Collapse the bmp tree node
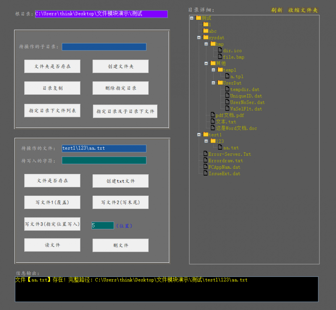Viewport: 336px width, 310px height. (x=206, y=44)
